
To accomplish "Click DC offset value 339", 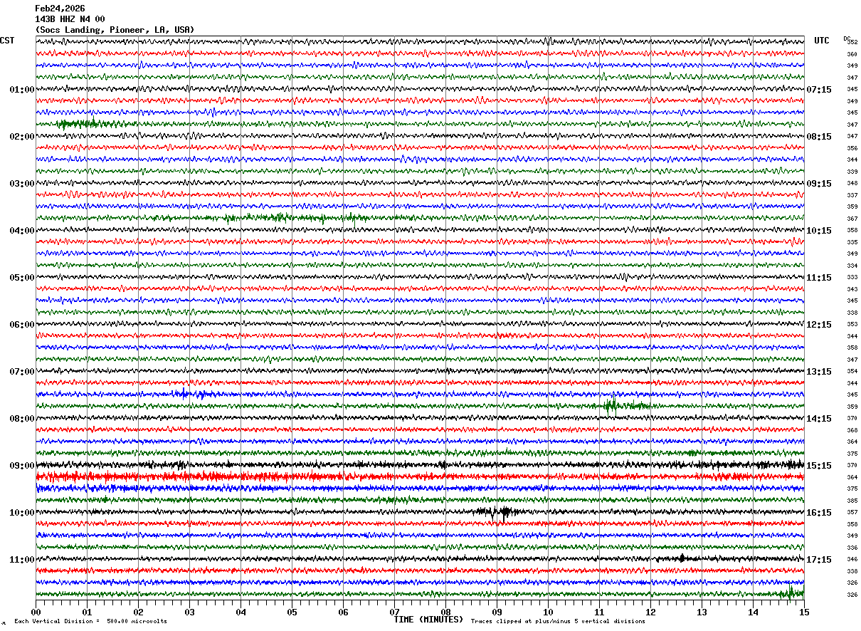I will point(852,172).
